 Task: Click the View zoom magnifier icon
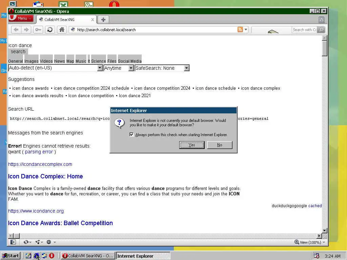[x=297, y=242]
